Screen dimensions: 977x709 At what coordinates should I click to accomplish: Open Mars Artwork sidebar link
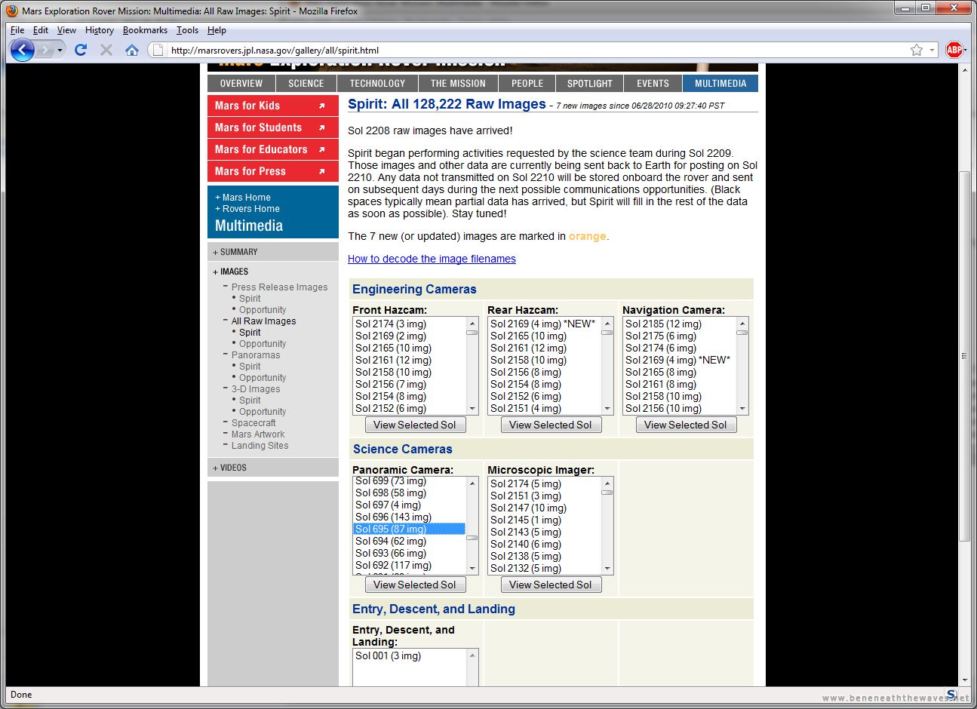coord(258,434)
